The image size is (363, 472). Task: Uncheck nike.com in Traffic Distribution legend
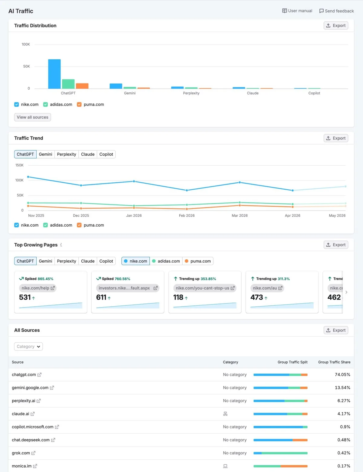tap(17, 105)
